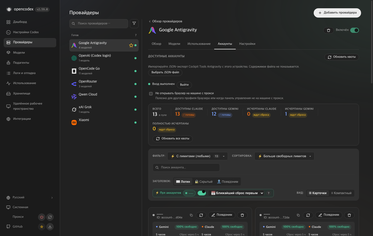Switch to the Аккаунты tab
This screenshot has width=373, height=236.
225,44
